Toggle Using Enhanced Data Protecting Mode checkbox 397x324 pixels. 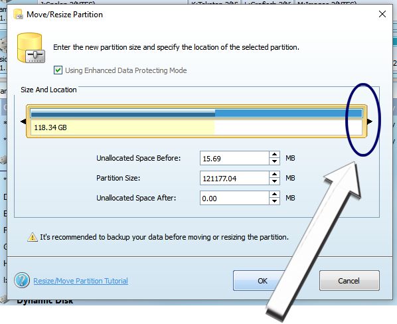coord(58,70)
